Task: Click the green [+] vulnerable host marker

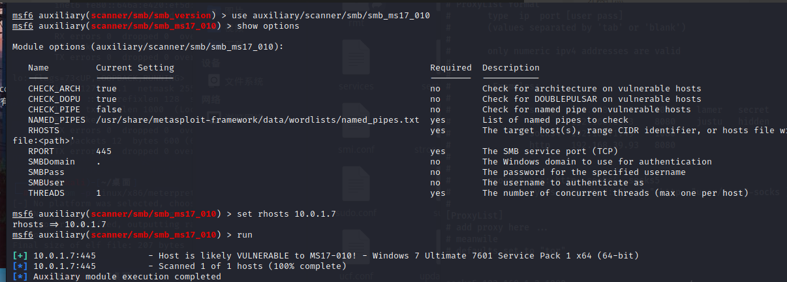Action: tap(20, 255)
